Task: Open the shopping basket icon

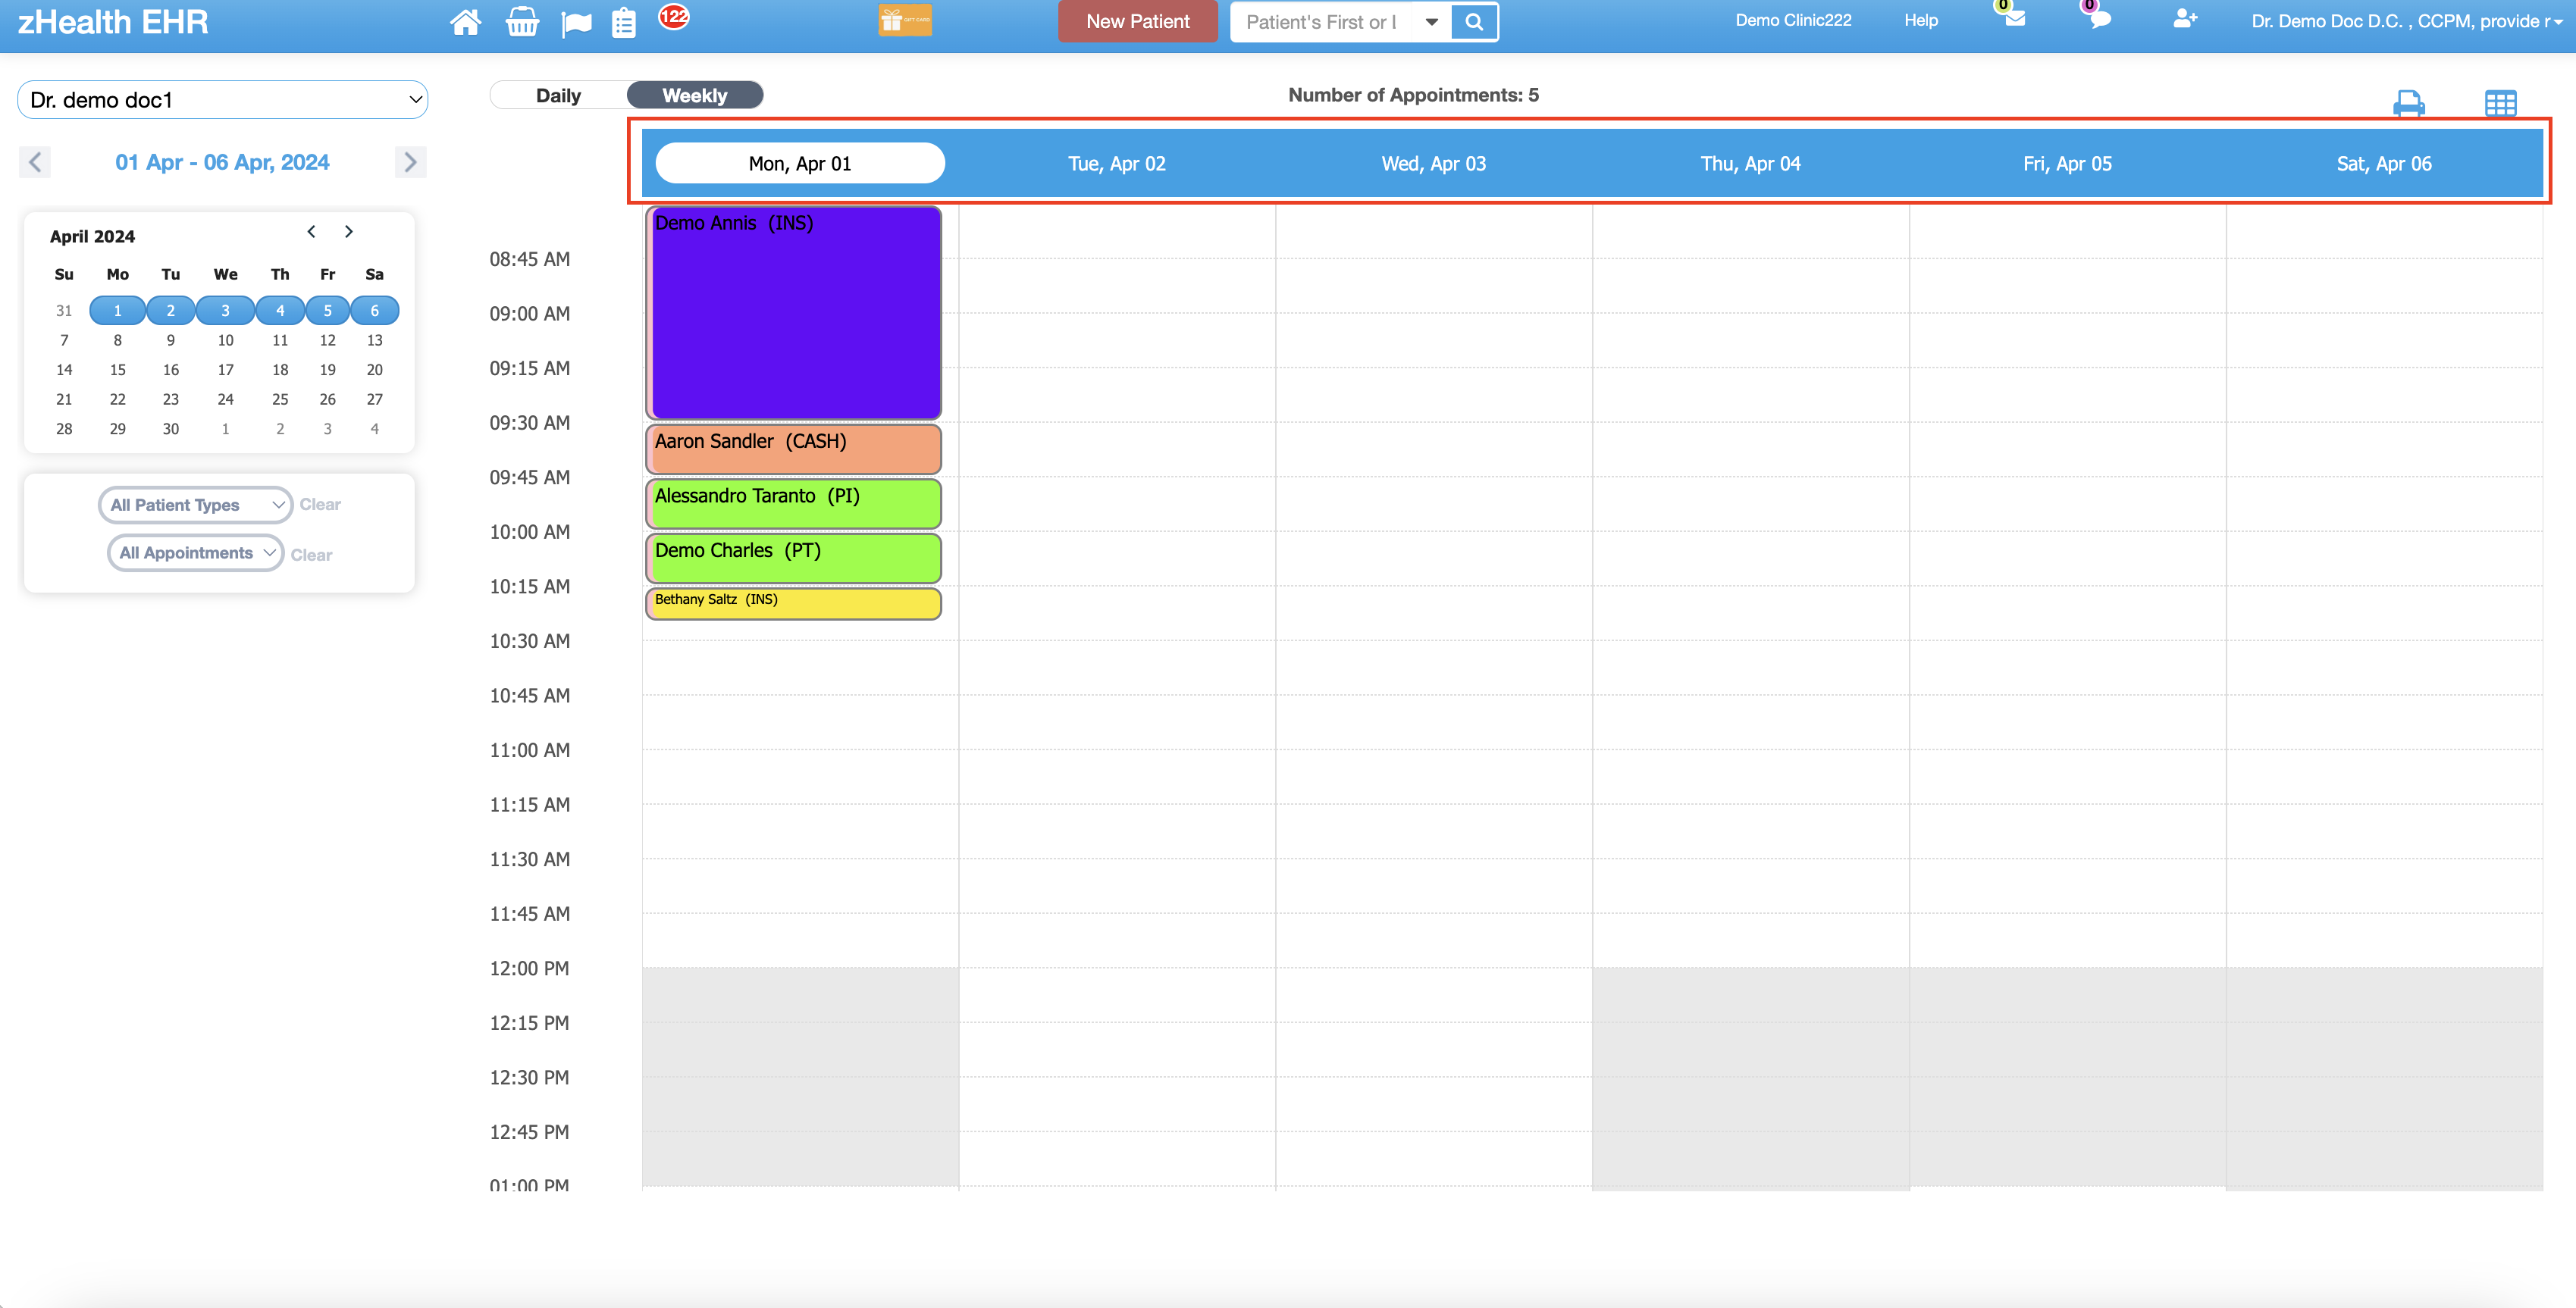Action: pos(523,21)
